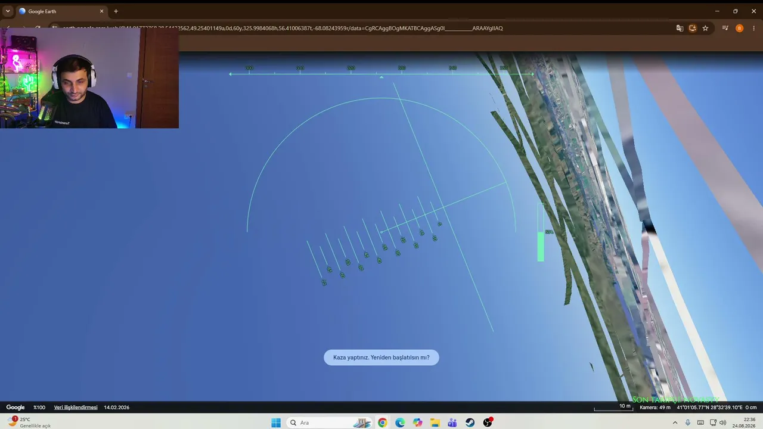The image size is (763, 429).
Task: Open the volume control in tray
Action: 723,422
